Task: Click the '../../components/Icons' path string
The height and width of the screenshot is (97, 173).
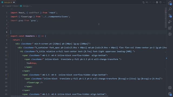Action: (x=55, y=17)
